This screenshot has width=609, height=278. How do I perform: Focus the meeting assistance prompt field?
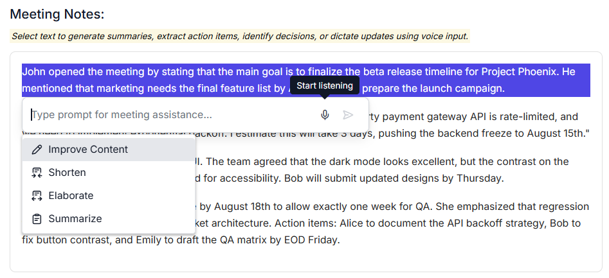[173, 115]
